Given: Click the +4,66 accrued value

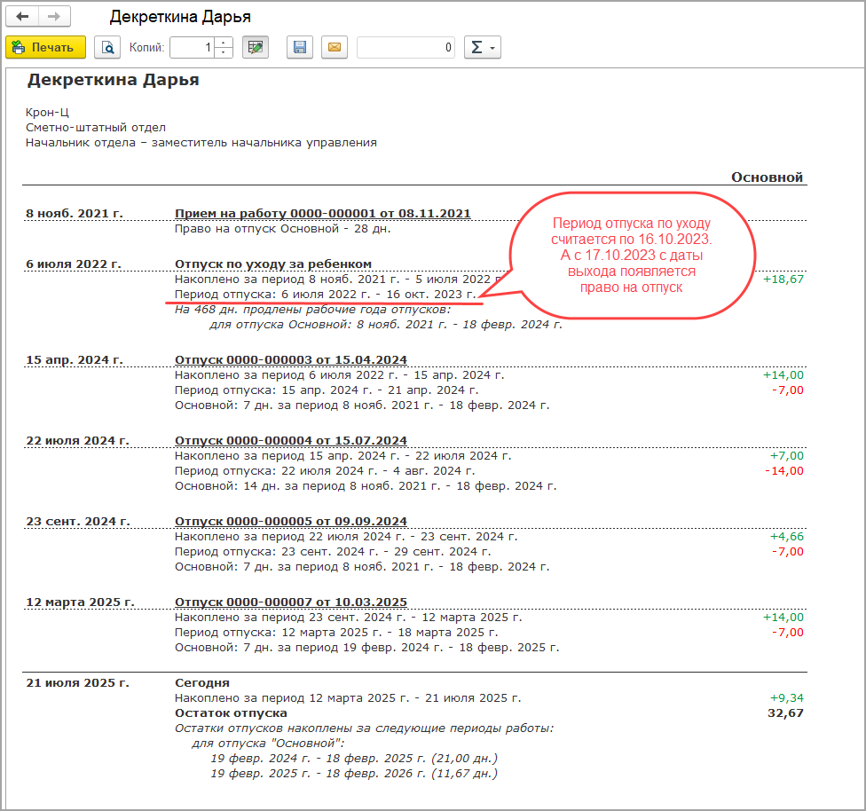Looking at the screenshot, I should tap(787, 537).
